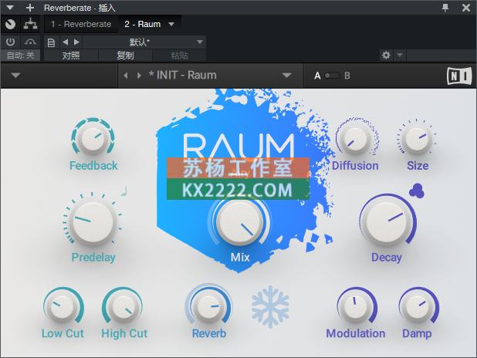477x358 pixels.
Task: Toggle the Predelay note sync icon
Action: [124, 191]
